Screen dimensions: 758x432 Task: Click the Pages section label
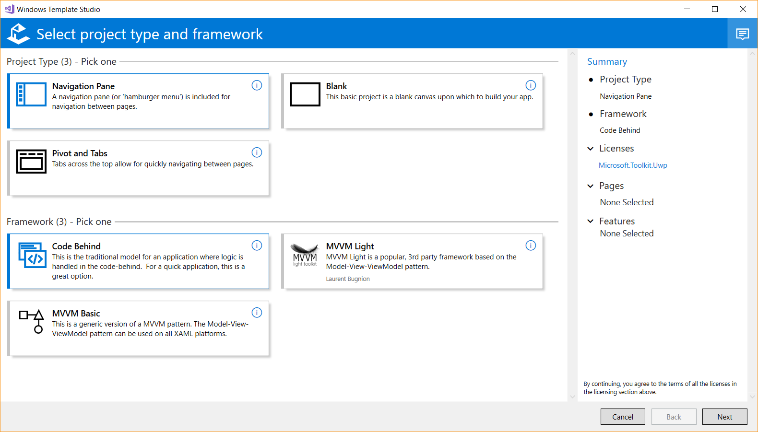point(611,186)
